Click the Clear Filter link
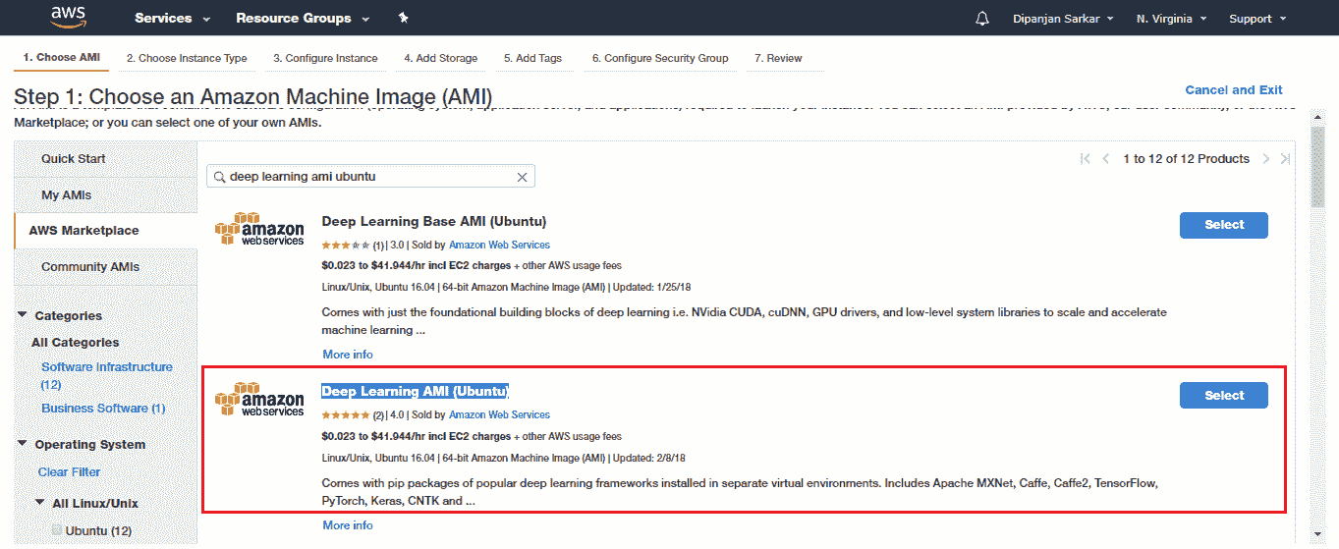1339x549 pixels. point(68,472)
